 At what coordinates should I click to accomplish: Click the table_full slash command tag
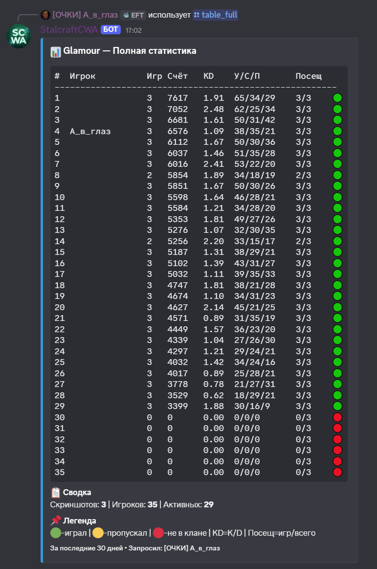point(215,15)
